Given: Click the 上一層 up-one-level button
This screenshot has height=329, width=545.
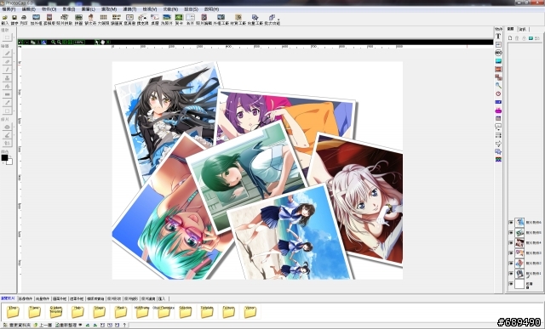Looking at the screenshot, I should (x=43, y=326).
